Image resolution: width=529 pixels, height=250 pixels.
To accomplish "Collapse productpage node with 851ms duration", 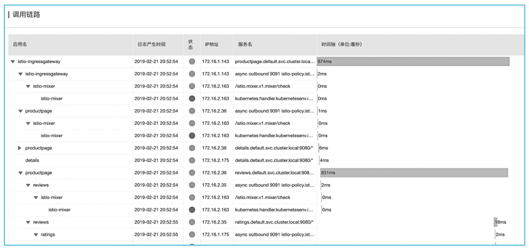I will 20,173.
